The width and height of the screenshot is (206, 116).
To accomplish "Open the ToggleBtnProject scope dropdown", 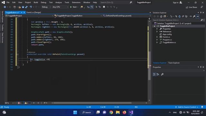I will point(29,16).
